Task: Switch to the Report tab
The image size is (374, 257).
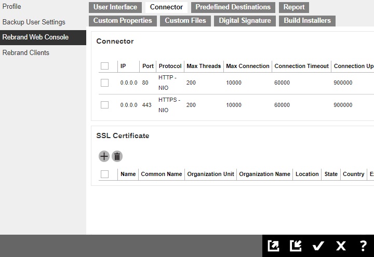Action: 294,7
